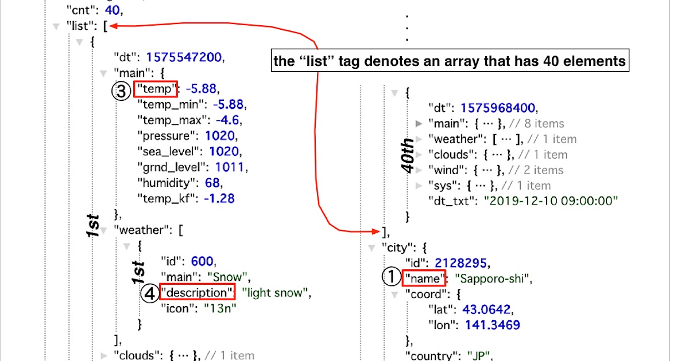The width and height of the screenshot is (689, 361).
Task: Click the "// 2 items" comment beside wind
Action: 535,170
